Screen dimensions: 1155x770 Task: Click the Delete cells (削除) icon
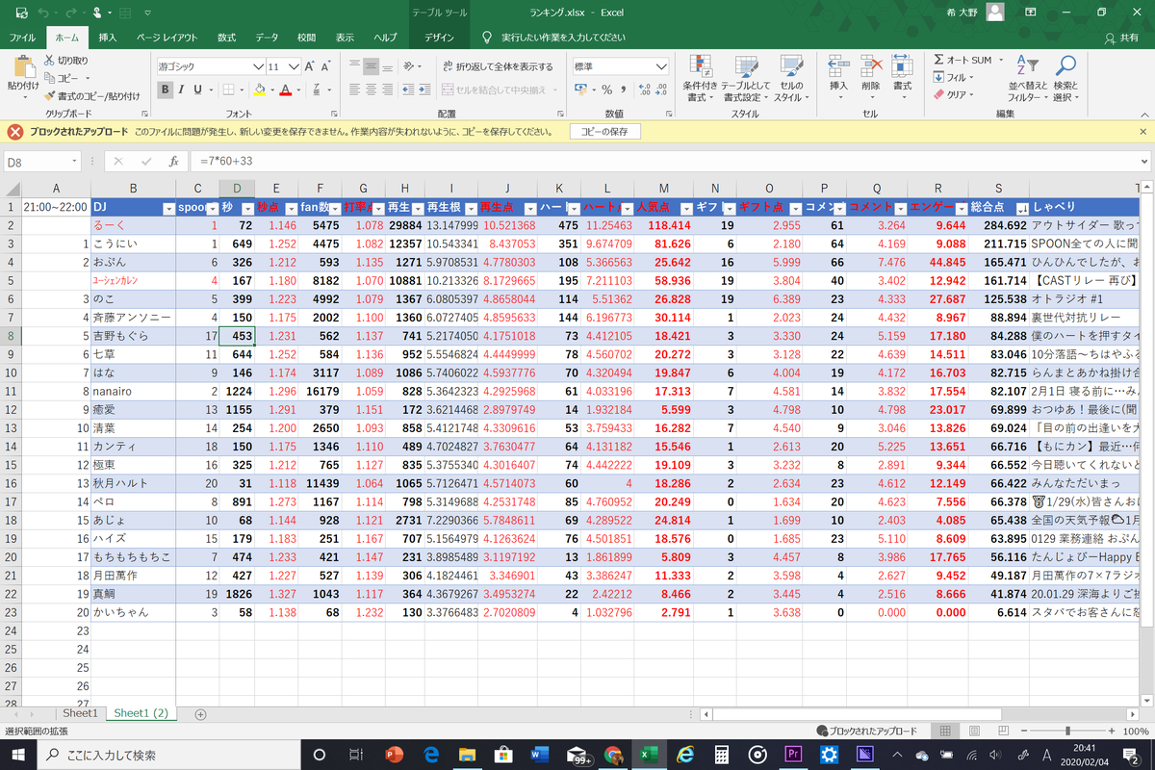(871, 64)
